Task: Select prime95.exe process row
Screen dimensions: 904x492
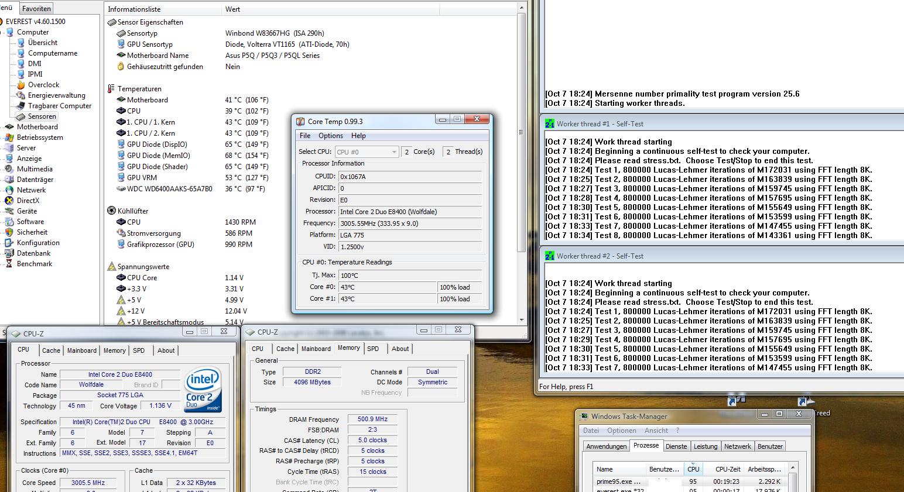Action: click(689, 481)
